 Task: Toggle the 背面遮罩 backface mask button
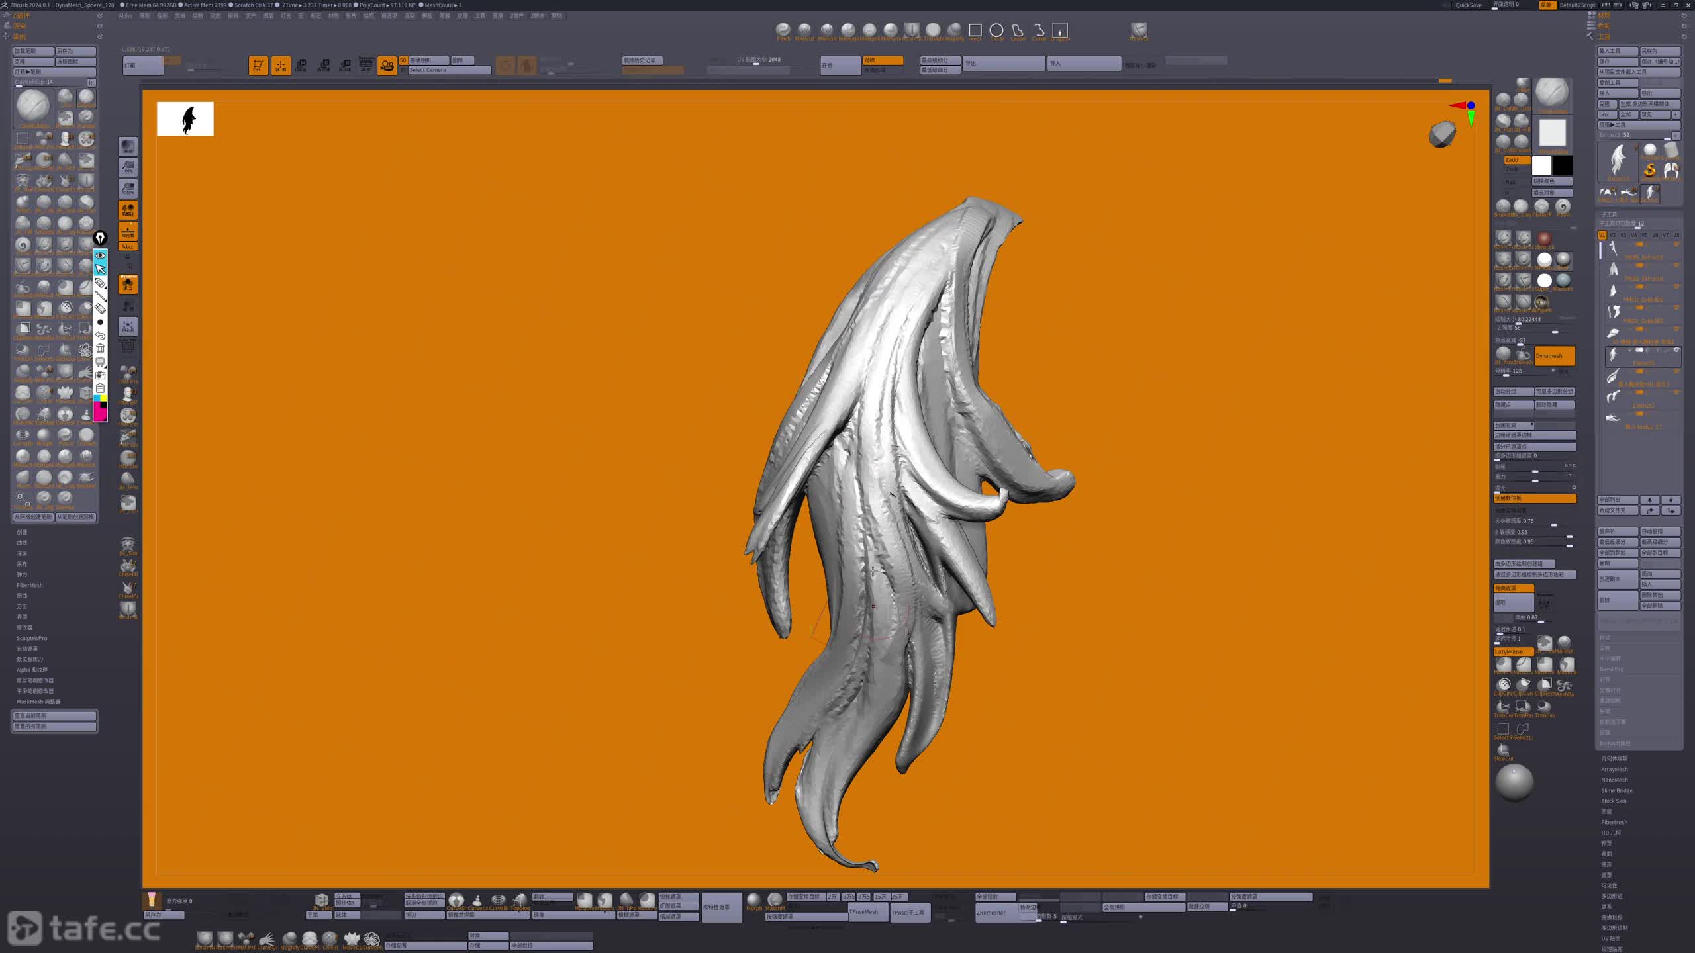[1514, 588]
